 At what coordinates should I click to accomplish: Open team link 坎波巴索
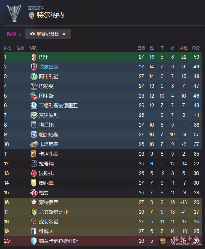pyautogui.click(x=49, y=67)
